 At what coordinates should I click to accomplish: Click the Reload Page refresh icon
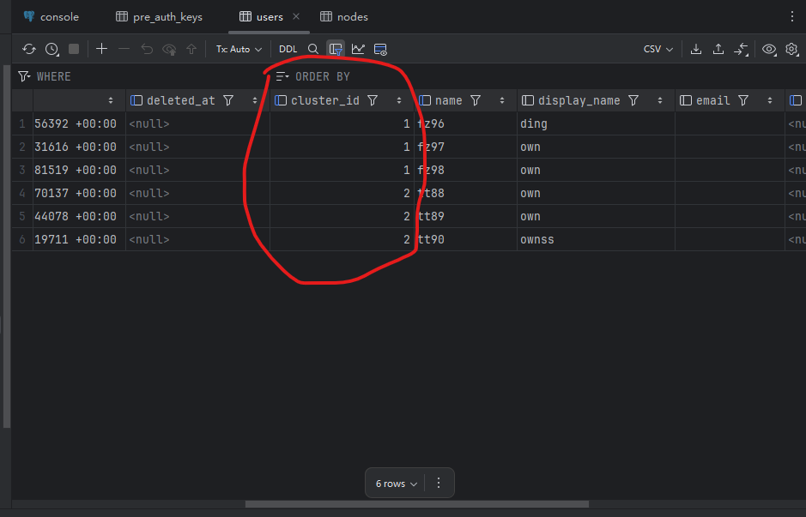click(29, 50)
